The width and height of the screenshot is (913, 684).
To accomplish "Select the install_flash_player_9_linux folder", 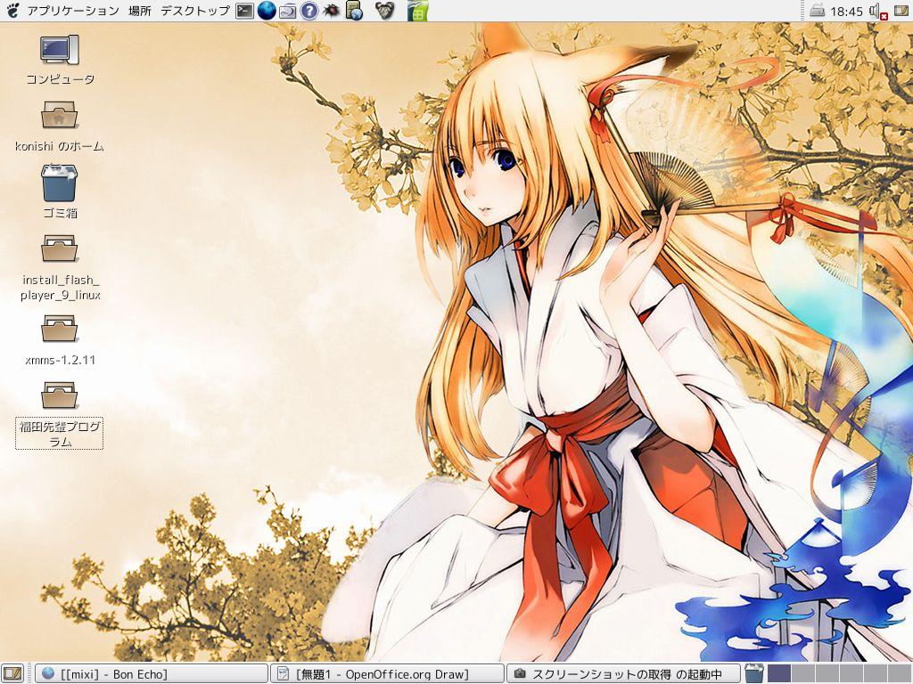I will [x=60, y=248].
